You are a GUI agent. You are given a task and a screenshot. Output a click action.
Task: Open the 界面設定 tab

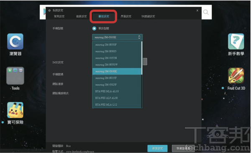point(126,16)
